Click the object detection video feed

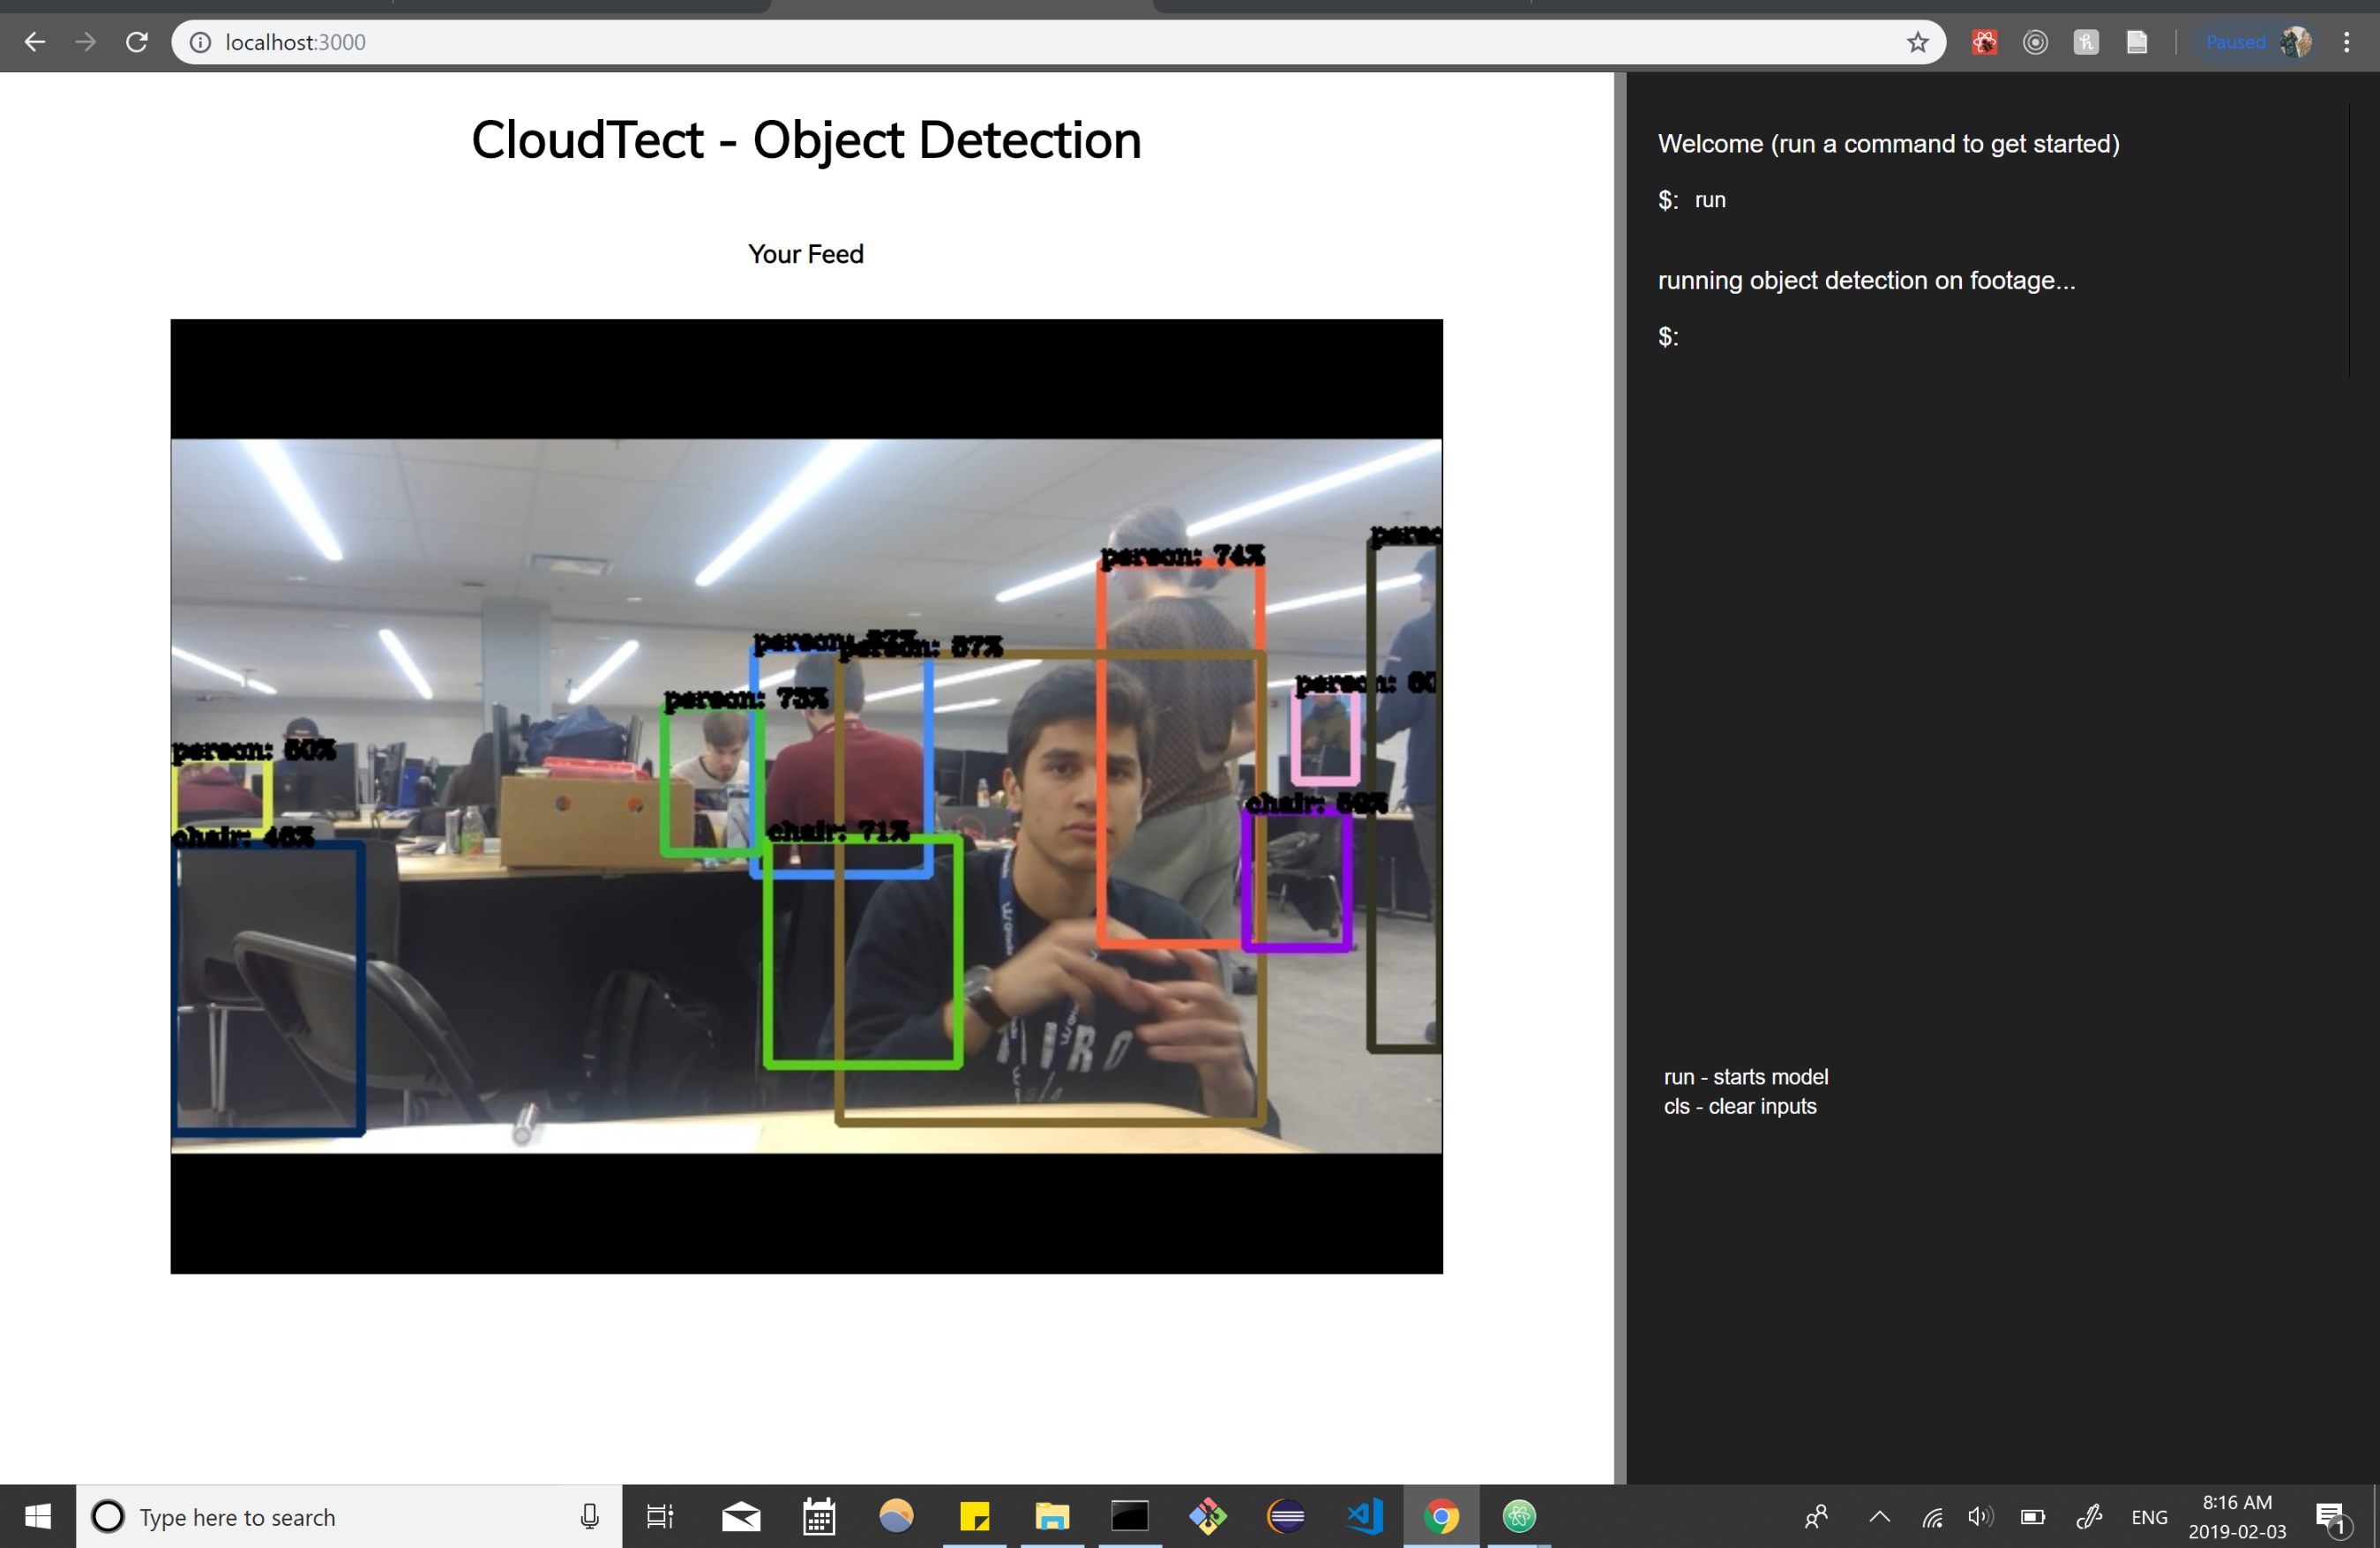pos(806,796)
